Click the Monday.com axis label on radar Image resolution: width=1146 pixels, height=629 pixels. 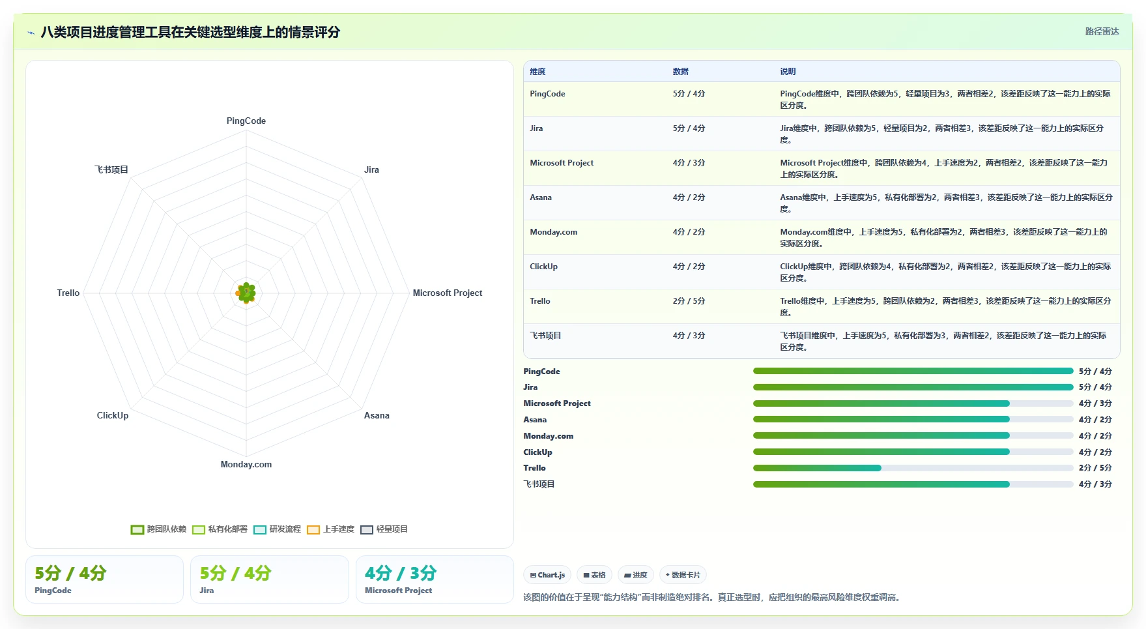[x=246, y=464]
